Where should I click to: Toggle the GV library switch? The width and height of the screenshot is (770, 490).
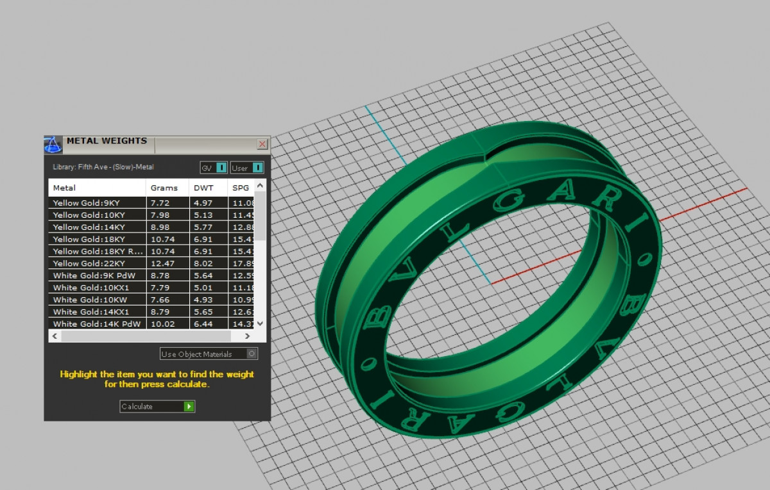pos(221,168)
